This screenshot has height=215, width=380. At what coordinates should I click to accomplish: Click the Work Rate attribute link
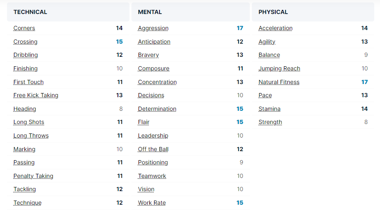[x=152, y=203]
